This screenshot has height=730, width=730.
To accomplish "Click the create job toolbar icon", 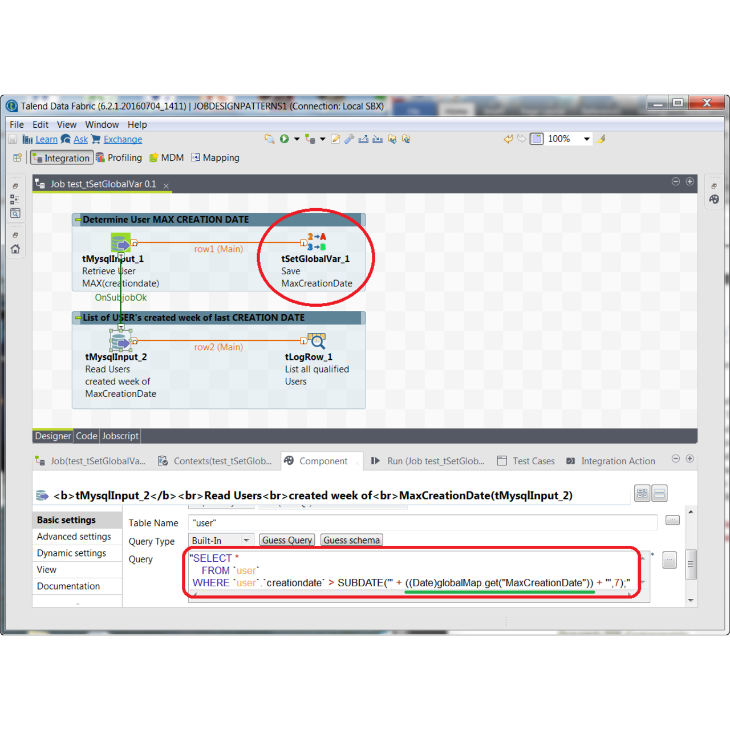I will point(310,139).
